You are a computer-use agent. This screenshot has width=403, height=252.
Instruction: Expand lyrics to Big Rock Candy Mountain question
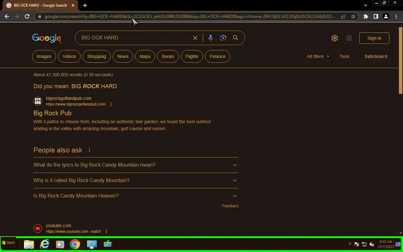136,165
